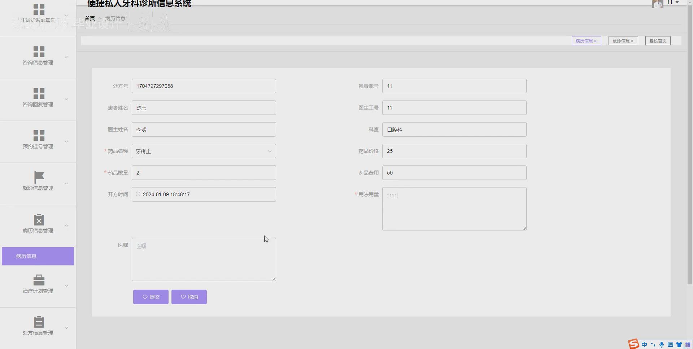
Task: Expand the 咨询回复管理 menu chevron
Action: 66,100
